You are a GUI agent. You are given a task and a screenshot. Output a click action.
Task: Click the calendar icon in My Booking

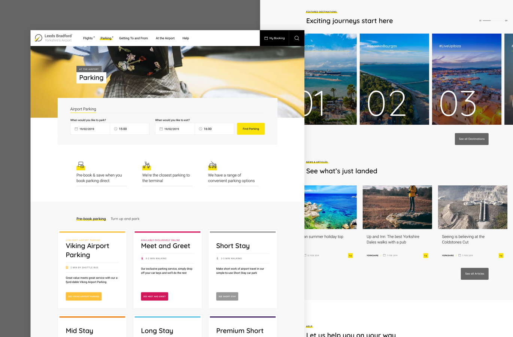(266, 38)
